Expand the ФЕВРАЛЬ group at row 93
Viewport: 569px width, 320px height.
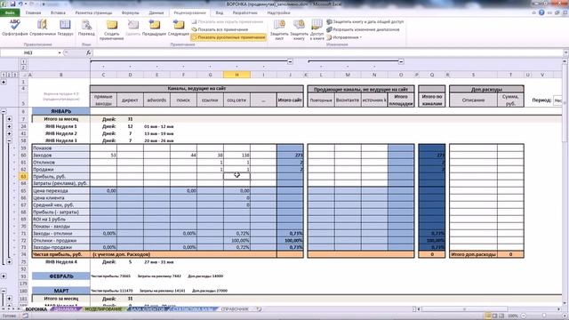[4, 276]
